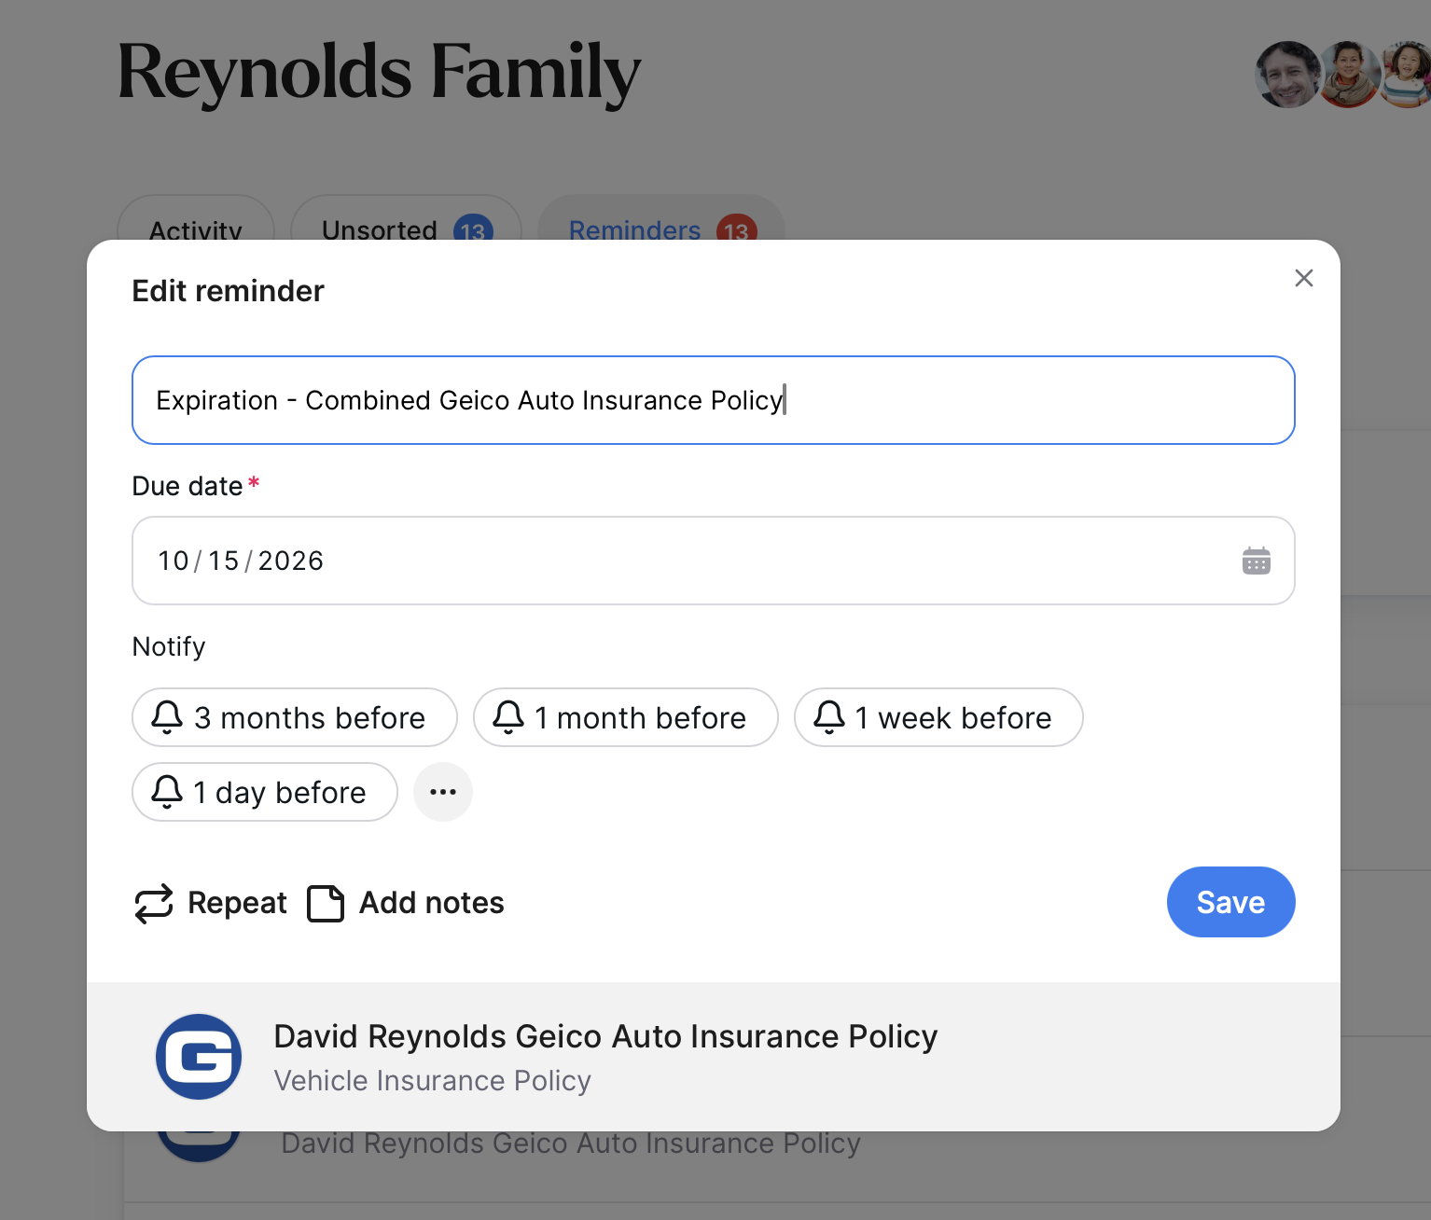Close the Edit reminder dialog
The image size is (1431, 1220).
coord(1303,278)
